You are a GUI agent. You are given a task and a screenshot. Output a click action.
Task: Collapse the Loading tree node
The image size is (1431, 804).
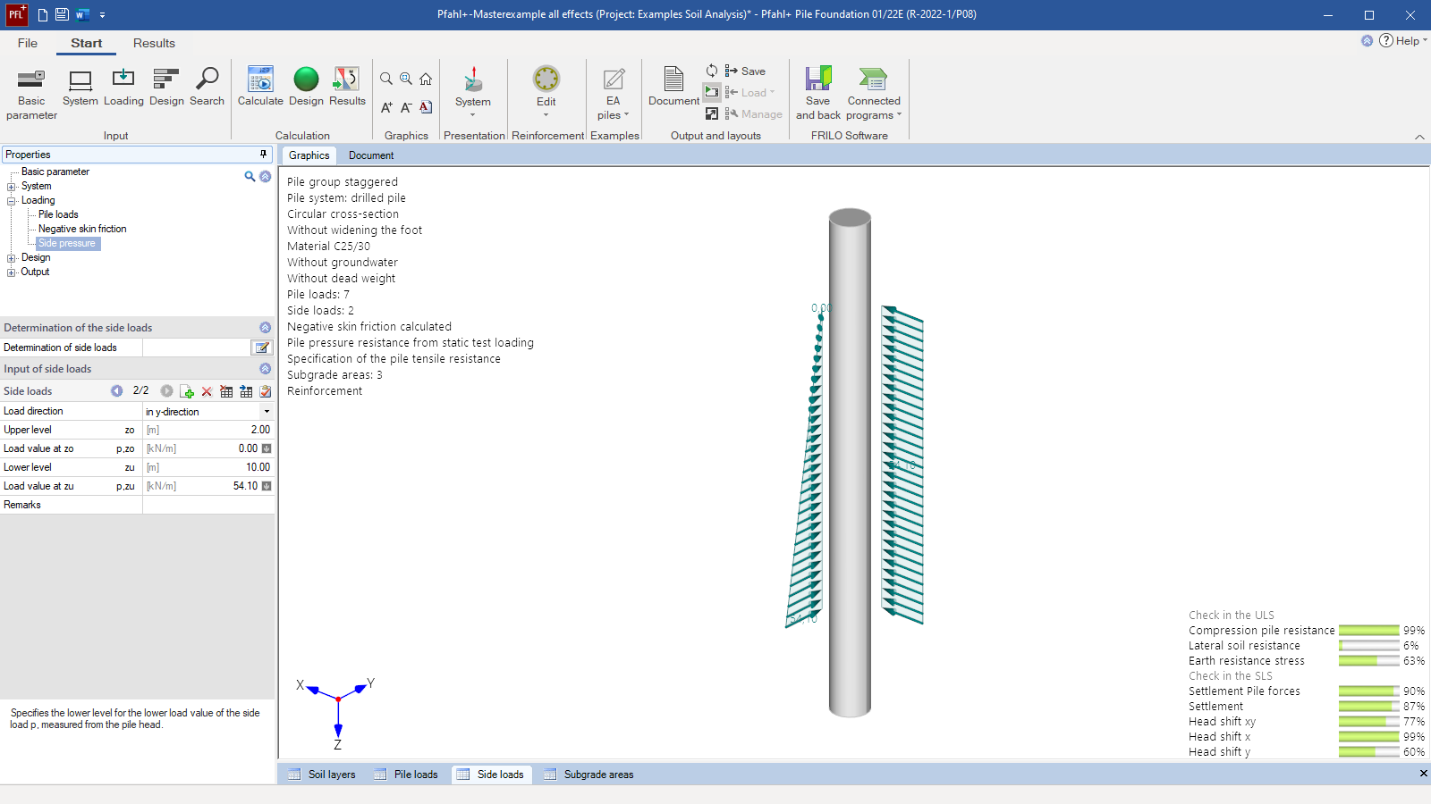(x=12, y=201)
